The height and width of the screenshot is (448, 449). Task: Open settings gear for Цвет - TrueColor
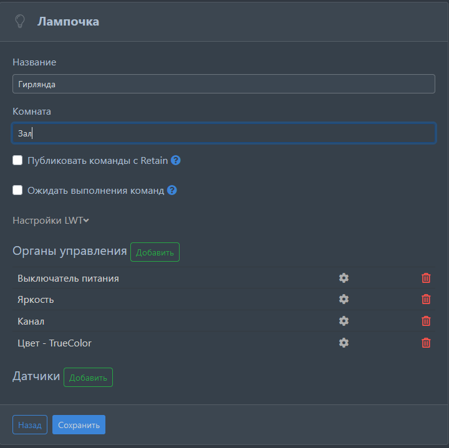pyautogui.click(x=344, y=342)
